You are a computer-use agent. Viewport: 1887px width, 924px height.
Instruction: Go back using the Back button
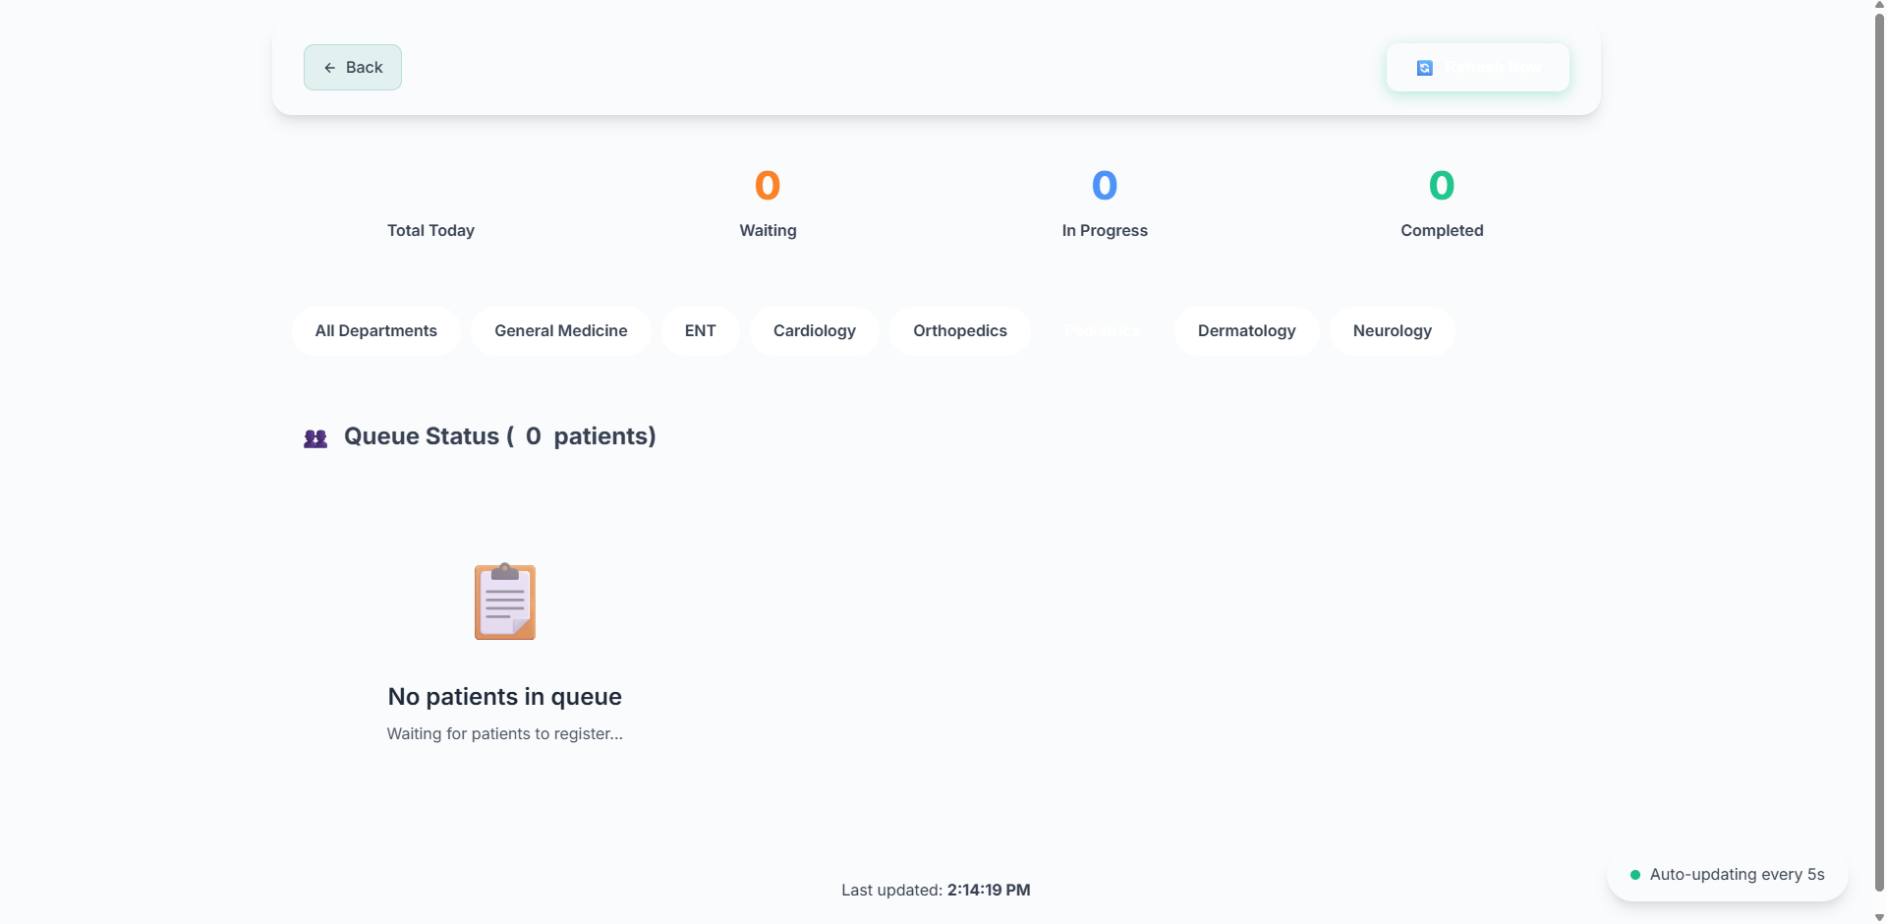[353, 67]
